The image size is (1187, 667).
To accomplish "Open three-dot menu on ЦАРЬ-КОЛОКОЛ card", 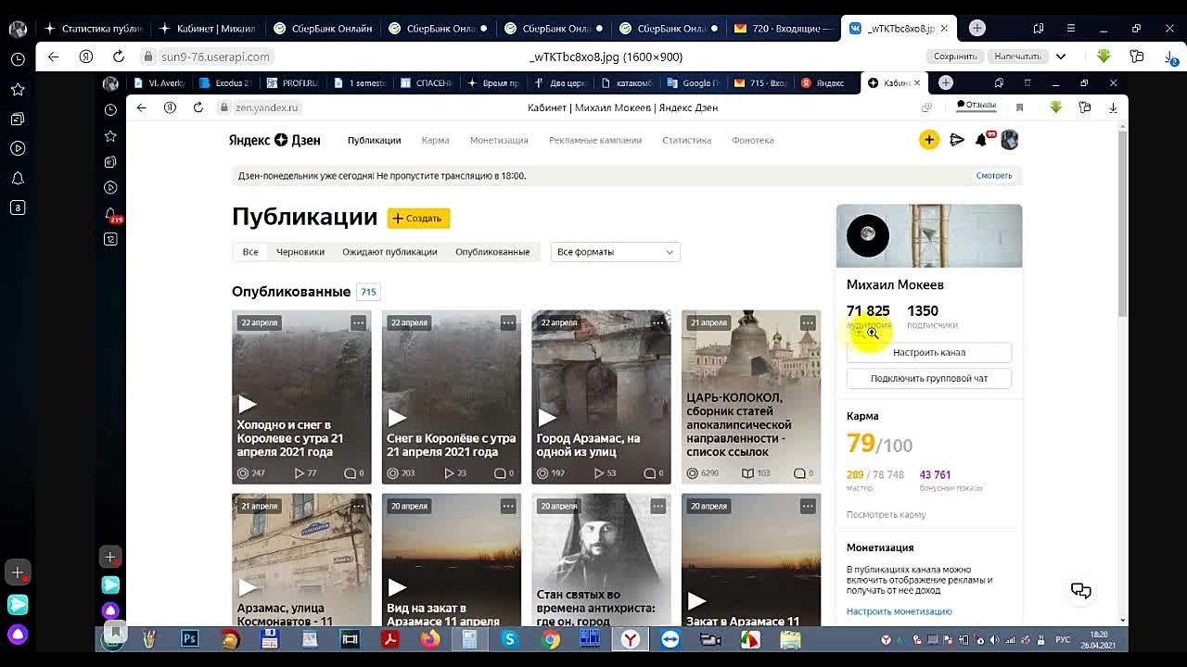I will (808, 322).
